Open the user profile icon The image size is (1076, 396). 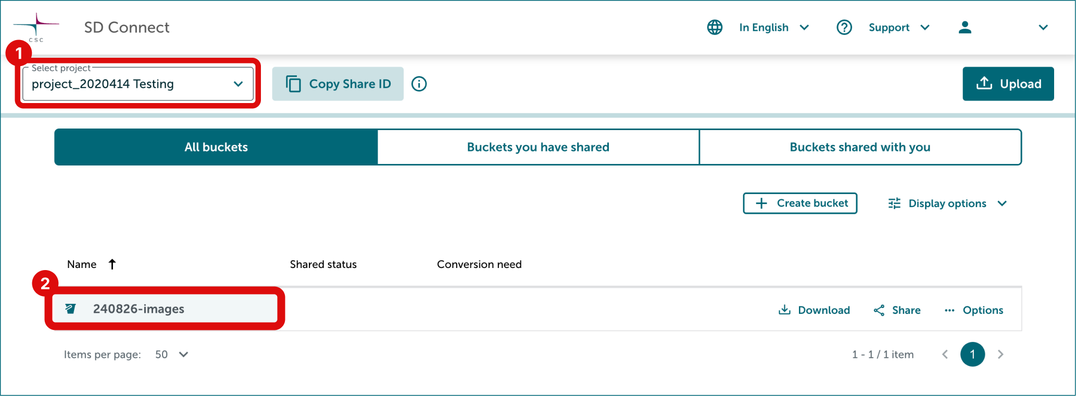pyautogui.click(x=965, y=27)
